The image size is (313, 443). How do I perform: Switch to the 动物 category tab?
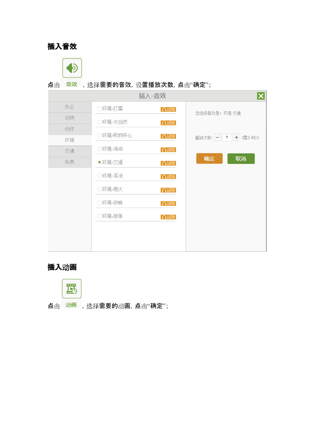click(x=69, y=118)
